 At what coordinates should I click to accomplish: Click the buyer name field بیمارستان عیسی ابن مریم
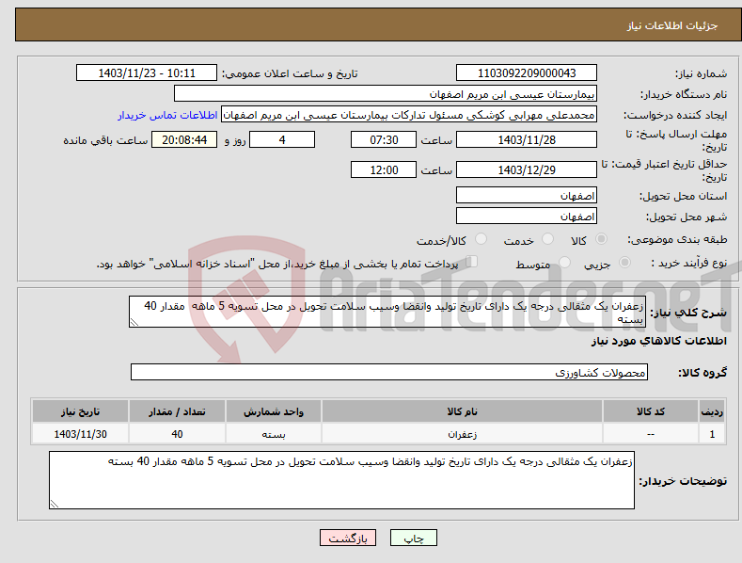(x=386, y=94)
